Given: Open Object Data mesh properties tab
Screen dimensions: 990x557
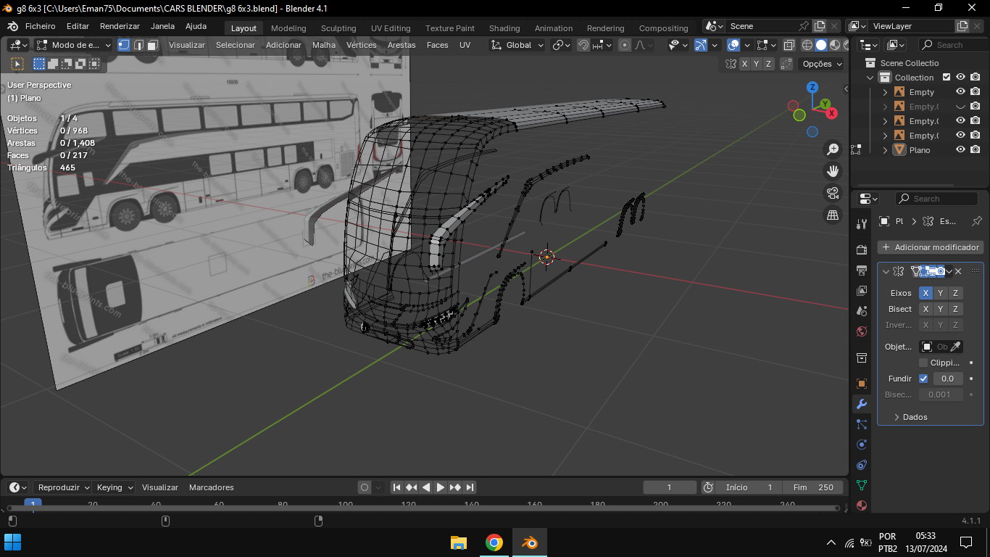Looking at the screenshot, I should pyautogui.click(x=862, y=485).
